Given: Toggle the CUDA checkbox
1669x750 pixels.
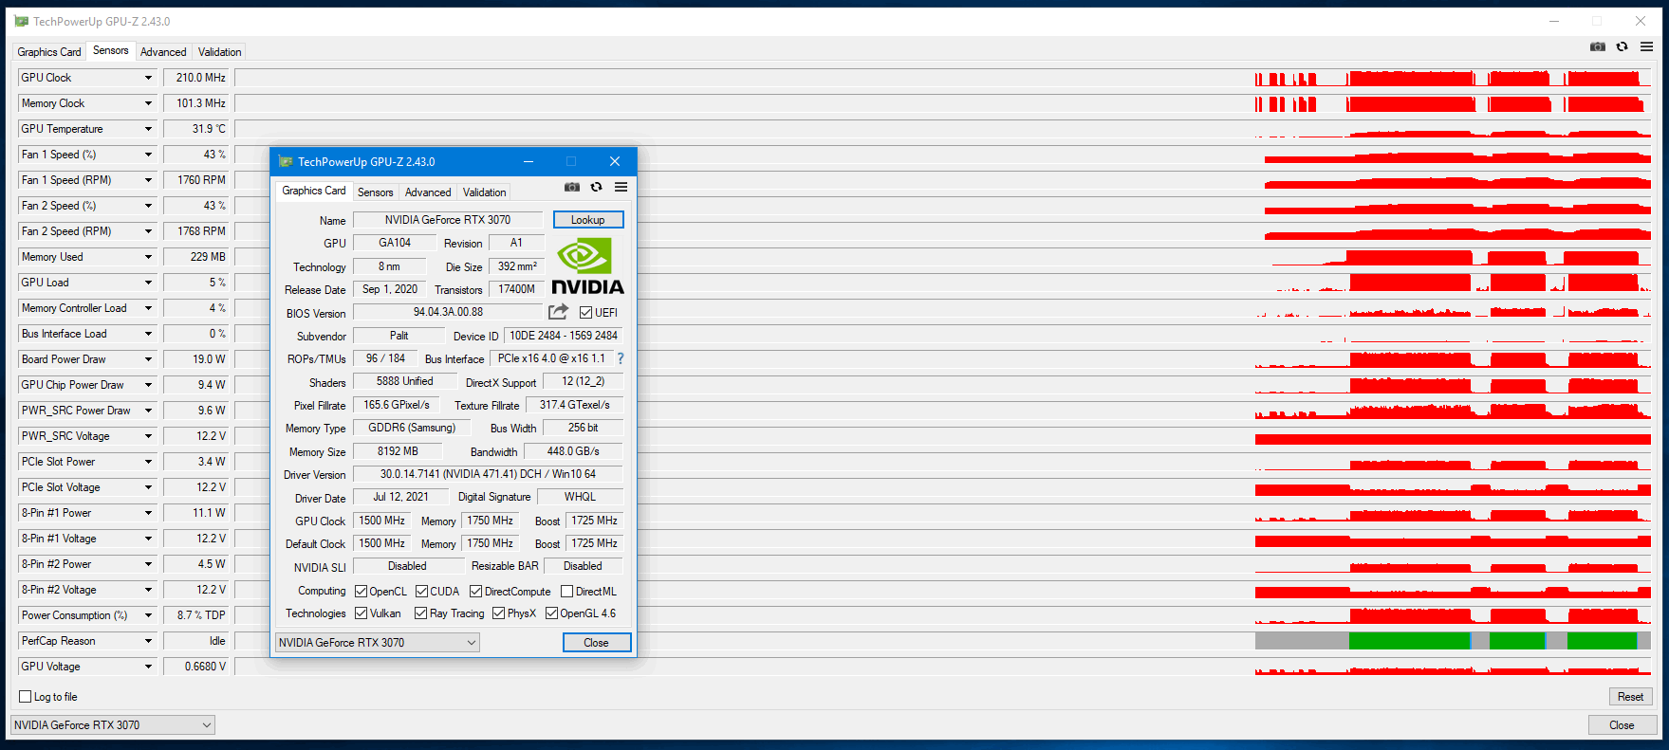Looking at the screenshot, I should [421, 592].
